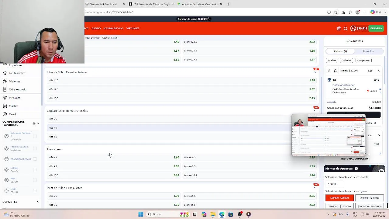Open Virtuales in the top navigation
The width and height of the screenshot is (389, 219).
133,28
